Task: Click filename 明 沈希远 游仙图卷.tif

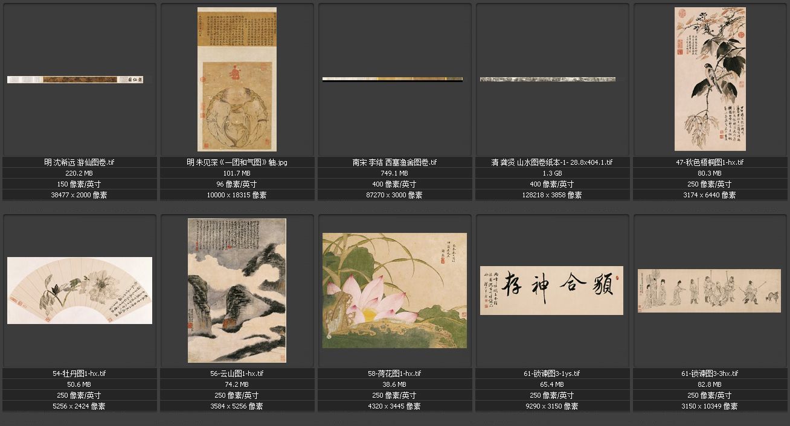Action: click(x=80, y=162)
